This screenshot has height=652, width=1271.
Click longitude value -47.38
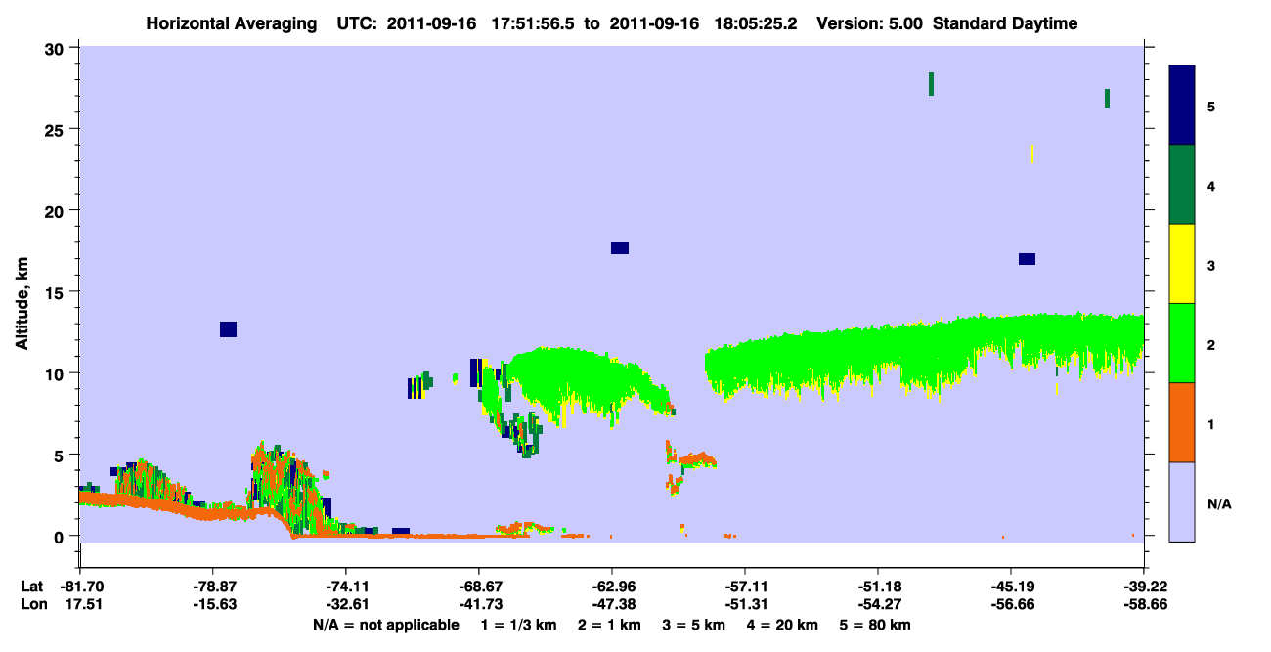pos(612,604)
